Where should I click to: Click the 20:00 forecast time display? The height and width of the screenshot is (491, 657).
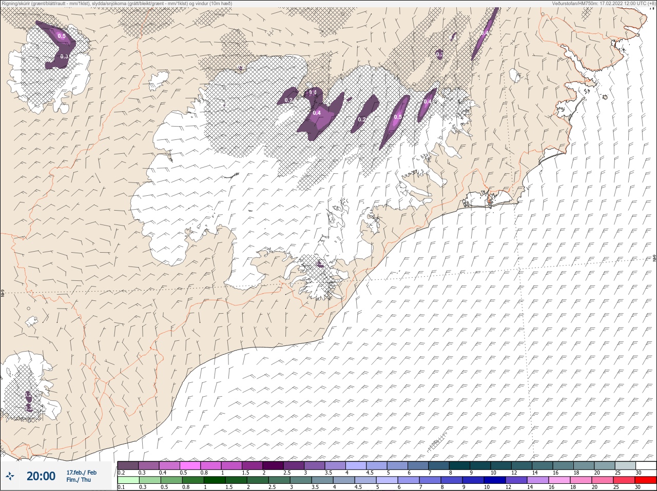click(x=41, y=476)
